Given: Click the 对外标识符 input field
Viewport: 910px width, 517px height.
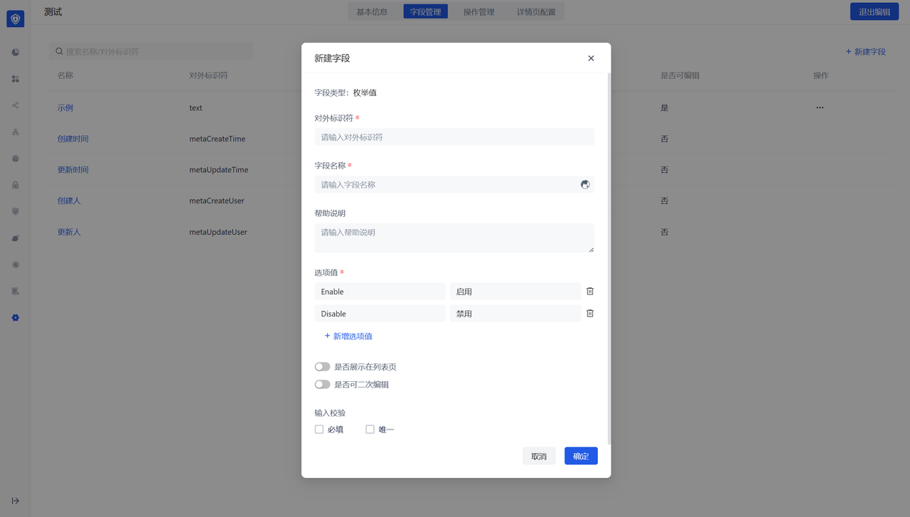Looking at the screenshot, I should (x=454, y=137).
